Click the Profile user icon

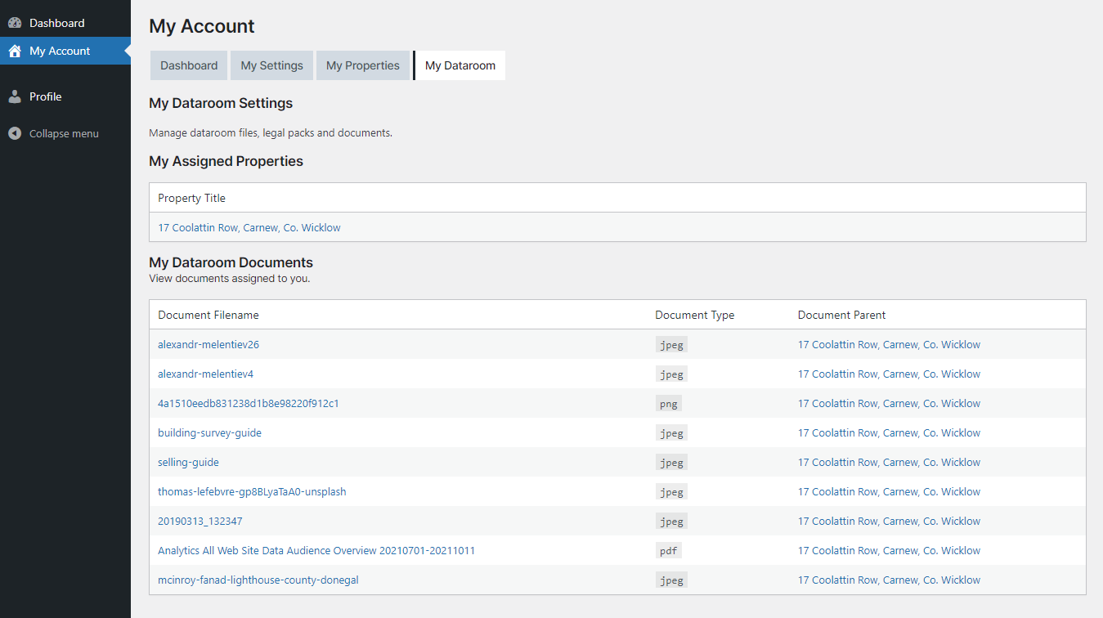(x=15, y=96)
